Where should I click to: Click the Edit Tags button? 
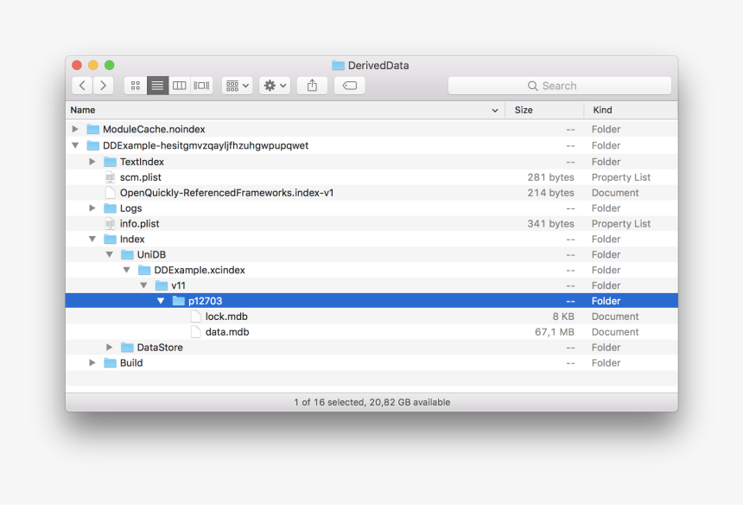coord(349,86)
